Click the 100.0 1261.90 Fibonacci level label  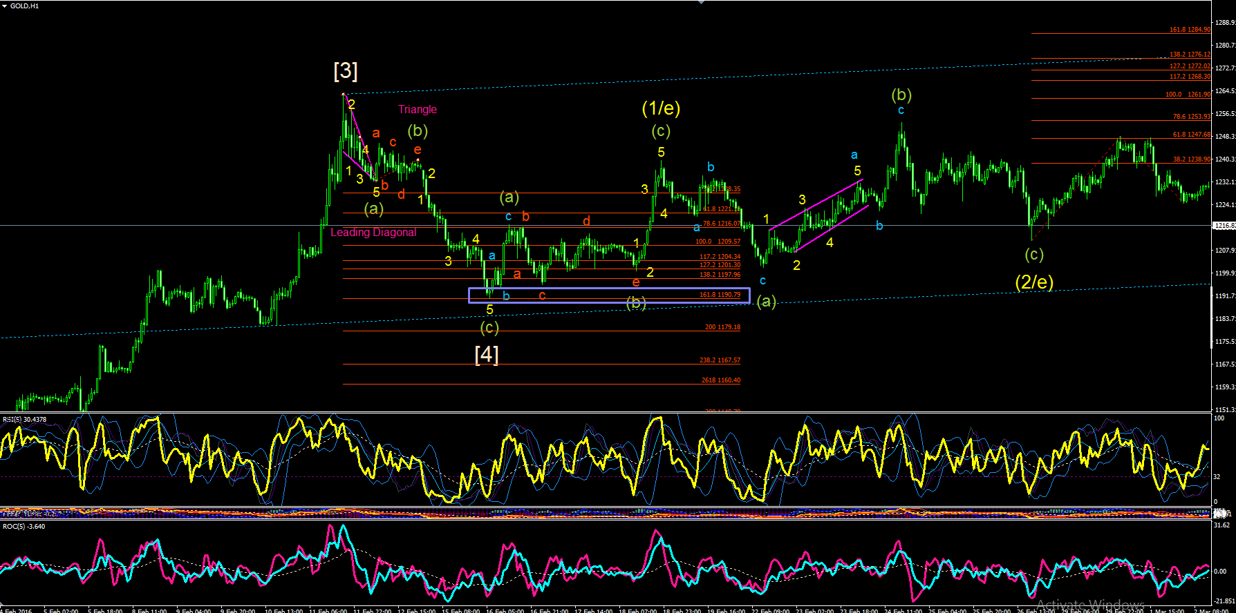pos(1188,95)
